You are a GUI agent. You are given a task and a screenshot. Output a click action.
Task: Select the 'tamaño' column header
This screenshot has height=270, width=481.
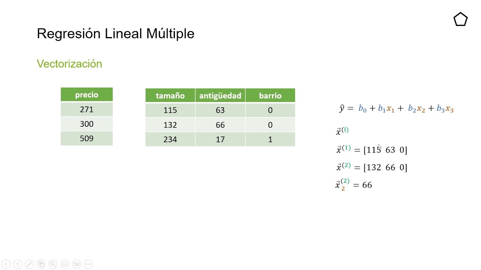tap(170, 96)
